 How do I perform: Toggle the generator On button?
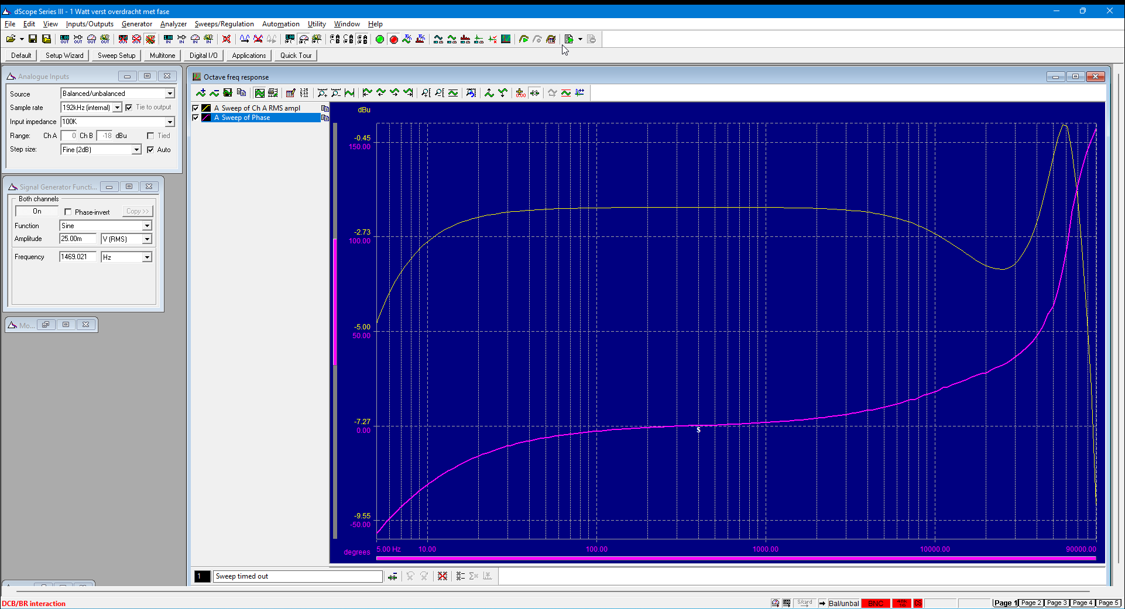37,211
